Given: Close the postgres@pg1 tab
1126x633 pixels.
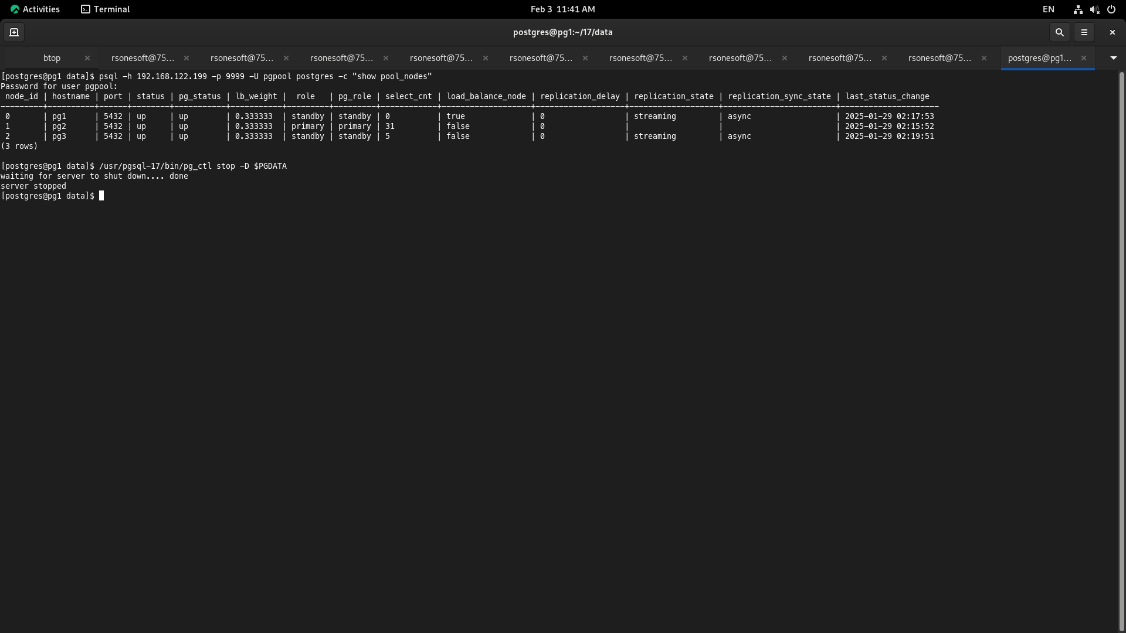Looking at the screenshot, I should [x=1084, y=58].
